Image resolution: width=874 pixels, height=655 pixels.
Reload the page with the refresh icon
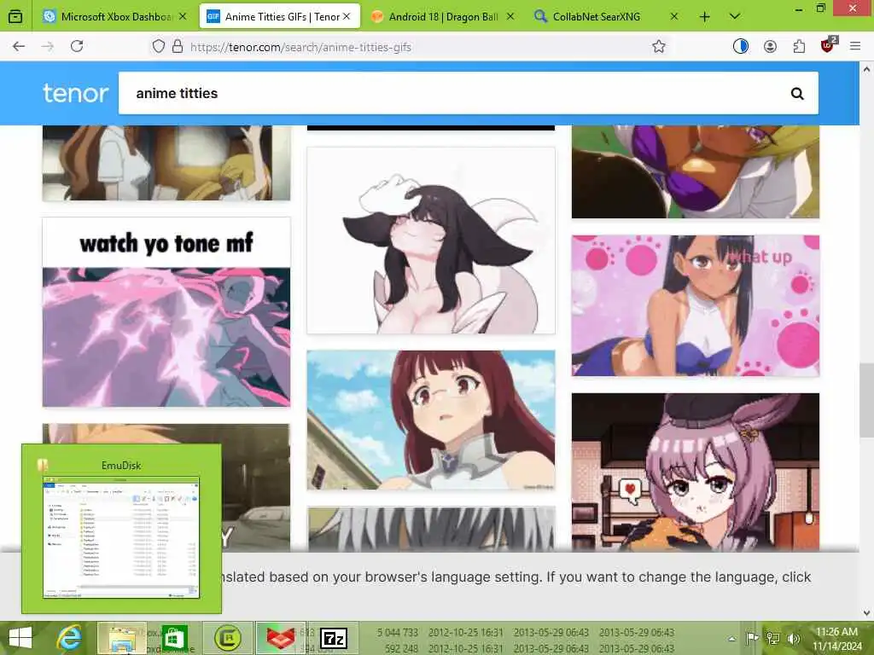pos(77,46)
